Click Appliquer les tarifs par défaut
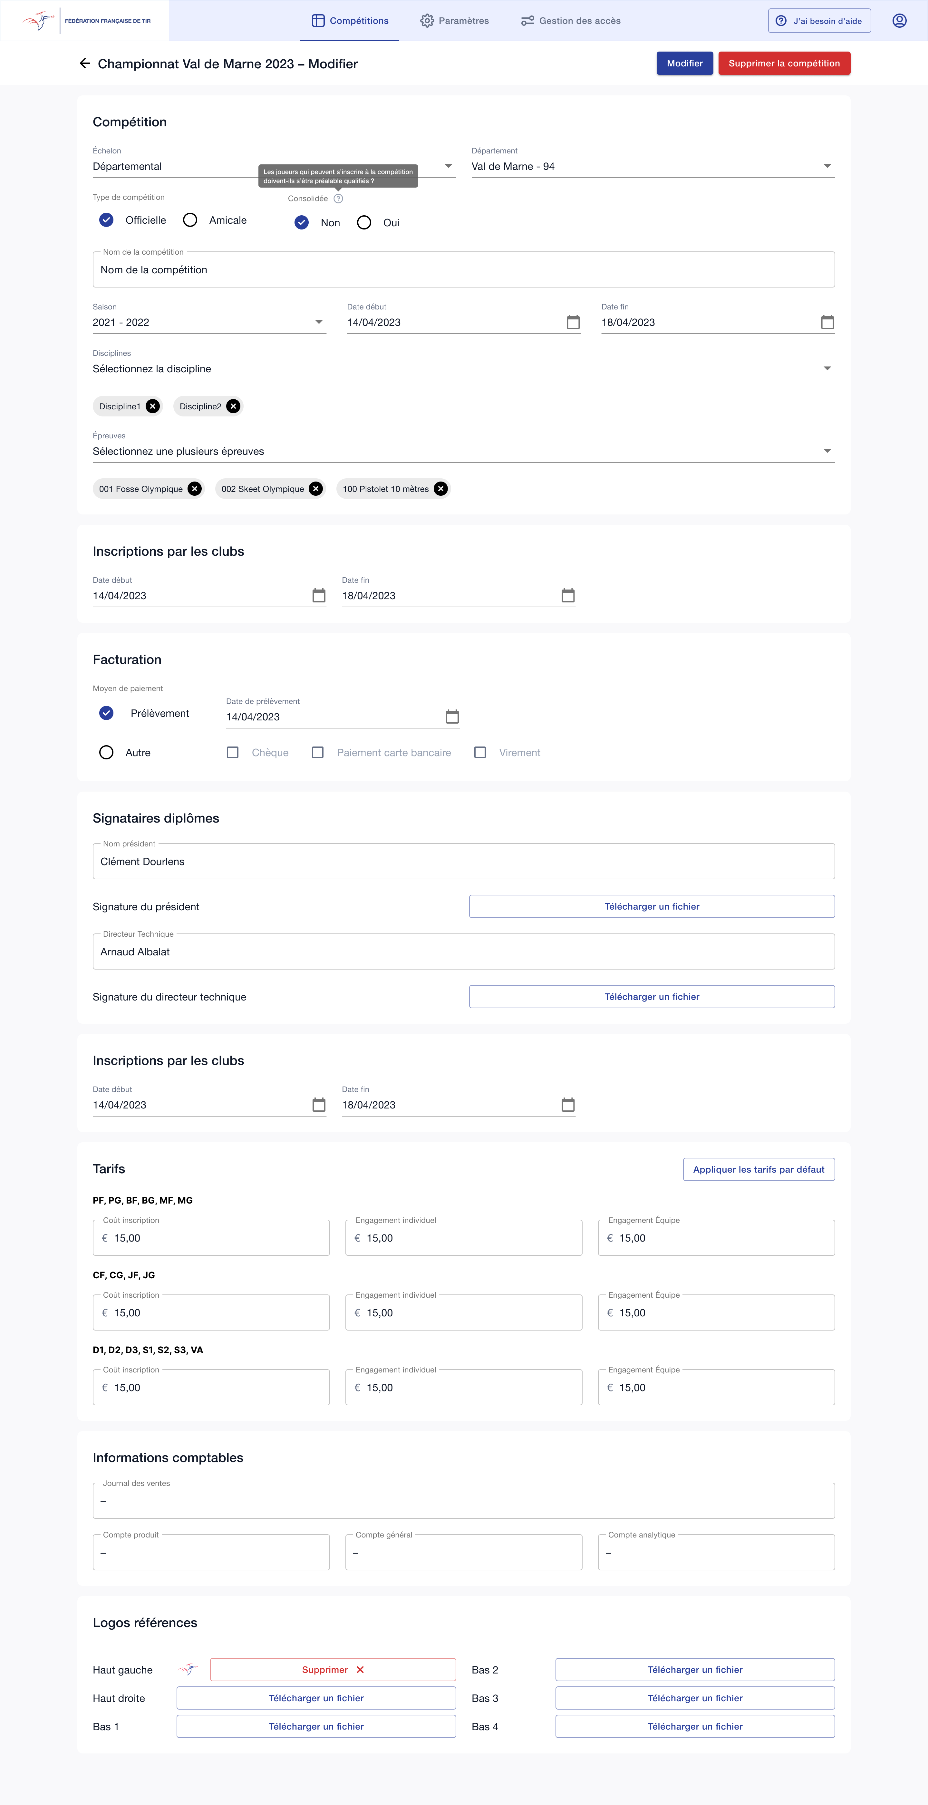 tap(759, 1169)
